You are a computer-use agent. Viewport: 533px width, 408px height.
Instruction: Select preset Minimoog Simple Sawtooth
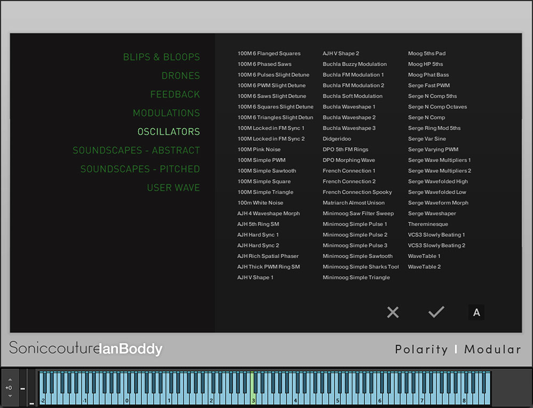[x=357, y=256]
